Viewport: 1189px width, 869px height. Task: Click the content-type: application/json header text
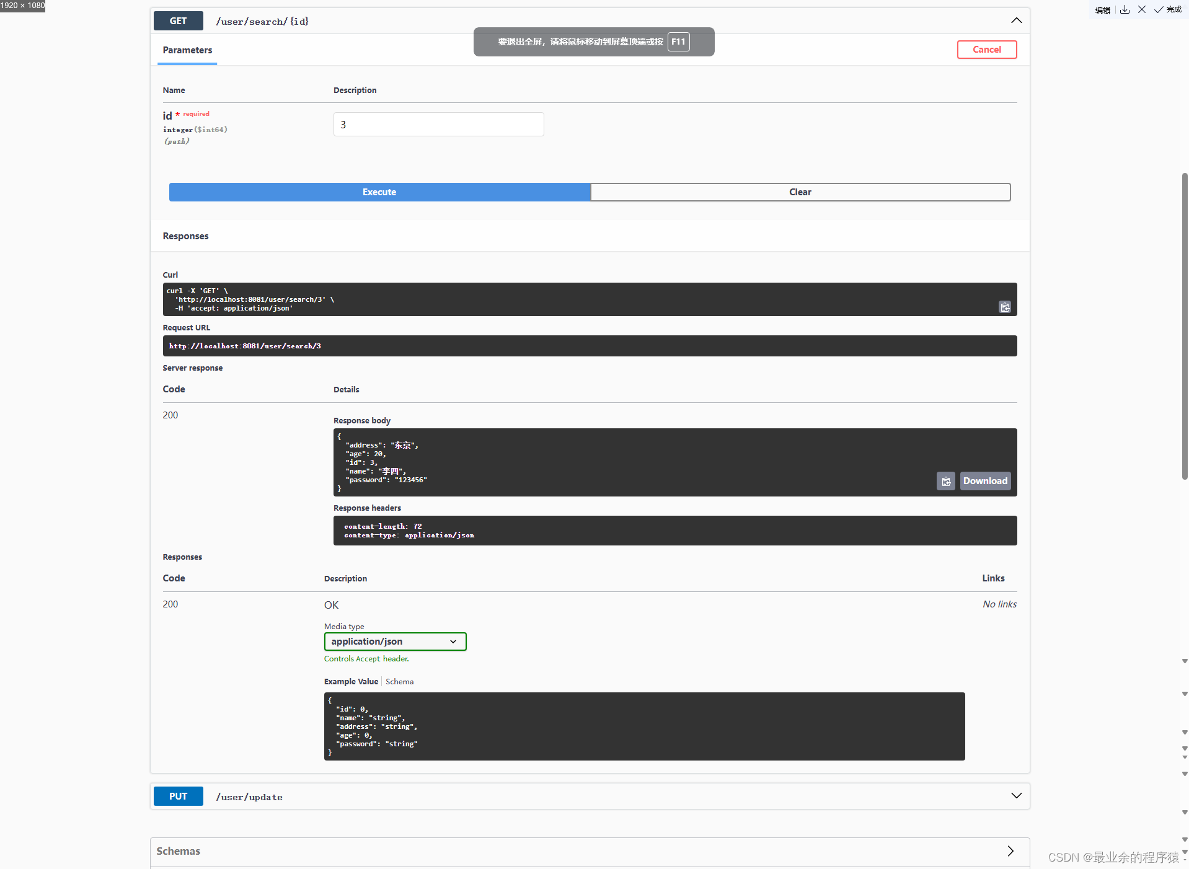[x=409, y=535]
